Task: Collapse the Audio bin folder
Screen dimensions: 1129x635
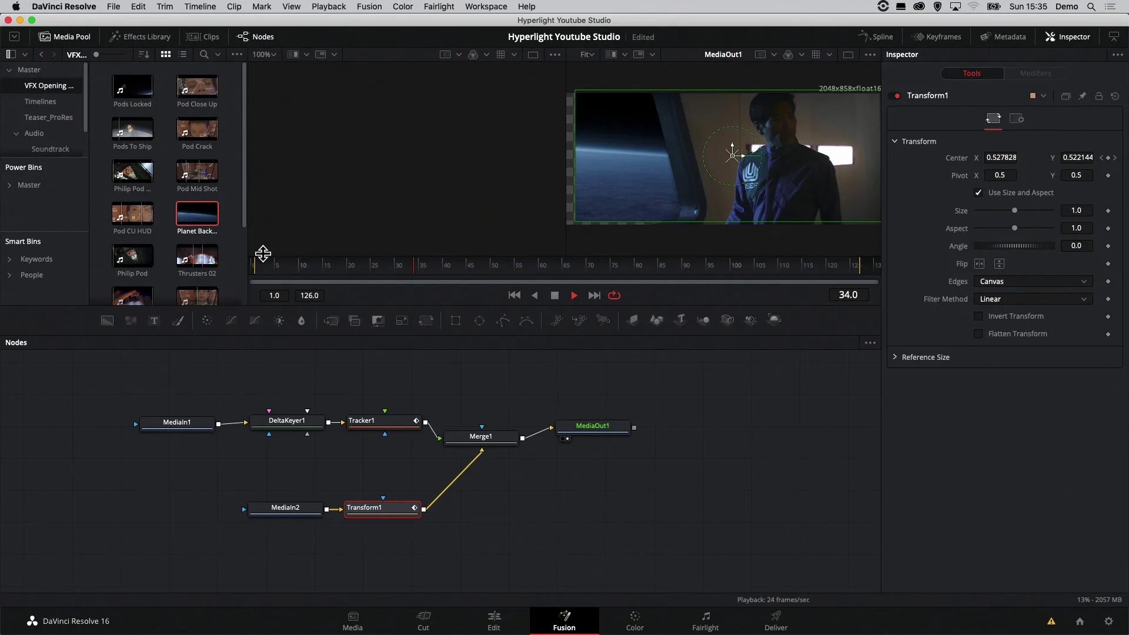Action: (x=16, y=133)
